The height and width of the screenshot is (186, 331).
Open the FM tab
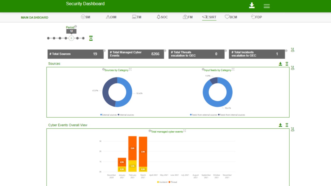click(188, 17)
